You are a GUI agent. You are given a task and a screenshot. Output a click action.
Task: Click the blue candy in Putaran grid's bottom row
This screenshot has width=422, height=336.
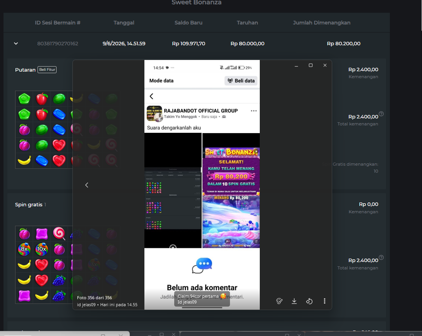point(42,161)
